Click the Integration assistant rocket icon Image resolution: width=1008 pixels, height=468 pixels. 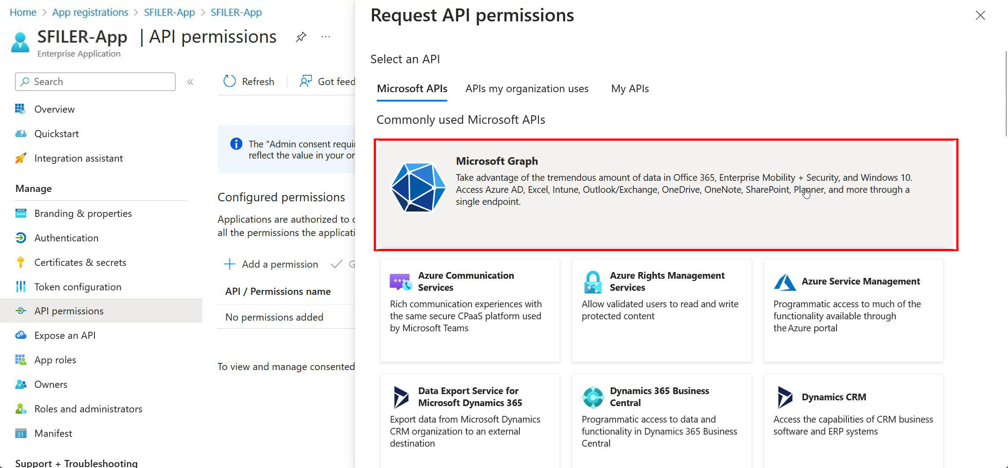coord(20,158)
